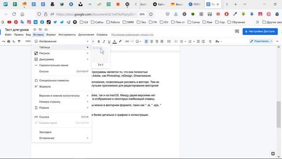This screenshot has height=159, width=282.
Task: Click the print icon in toolbar
Action: pyautogui.click(x=9, y=42)
